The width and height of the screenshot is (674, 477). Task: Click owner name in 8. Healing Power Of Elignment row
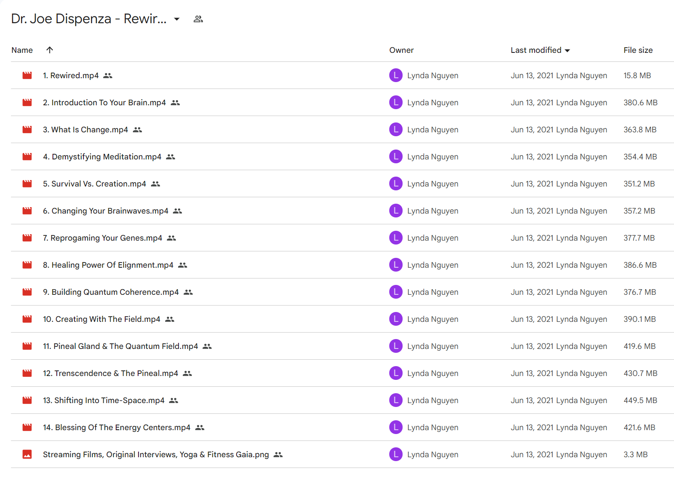(433, 265)
